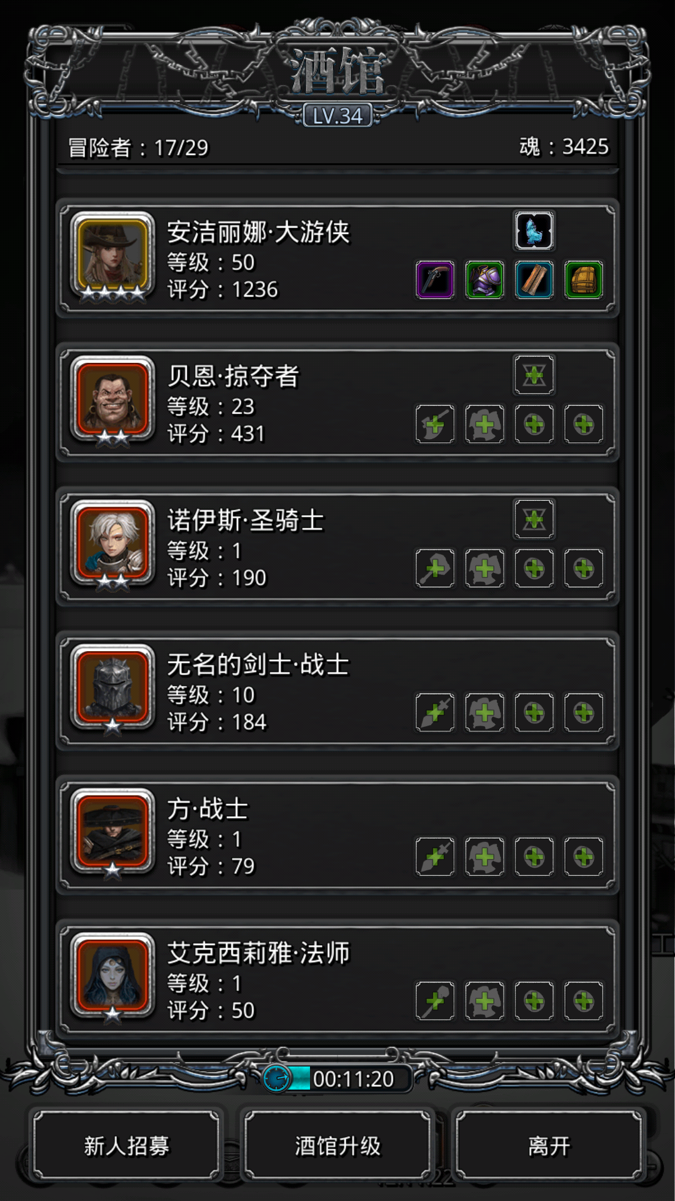Screen dimensions: 675x1201
Task: Tap 安洁丽娜's wooden plank accessory slot
Action: (534, 280)
